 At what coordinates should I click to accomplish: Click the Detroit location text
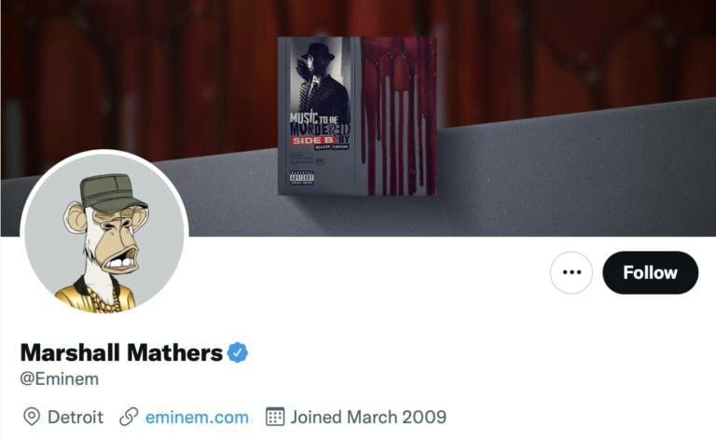point(76,417)
